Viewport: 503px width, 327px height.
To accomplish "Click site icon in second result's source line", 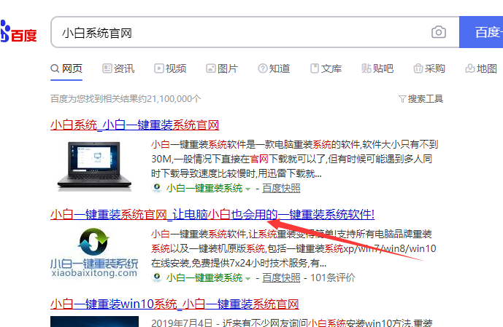I will [x=157, y=277].
